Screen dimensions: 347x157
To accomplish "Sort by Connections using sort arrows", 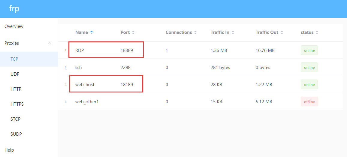I will (x=195, y=32).
